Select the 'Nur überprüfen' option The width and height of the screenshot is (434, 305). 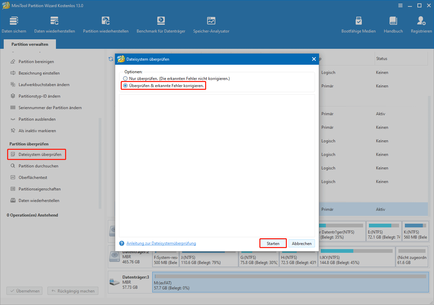pos(125,78)
